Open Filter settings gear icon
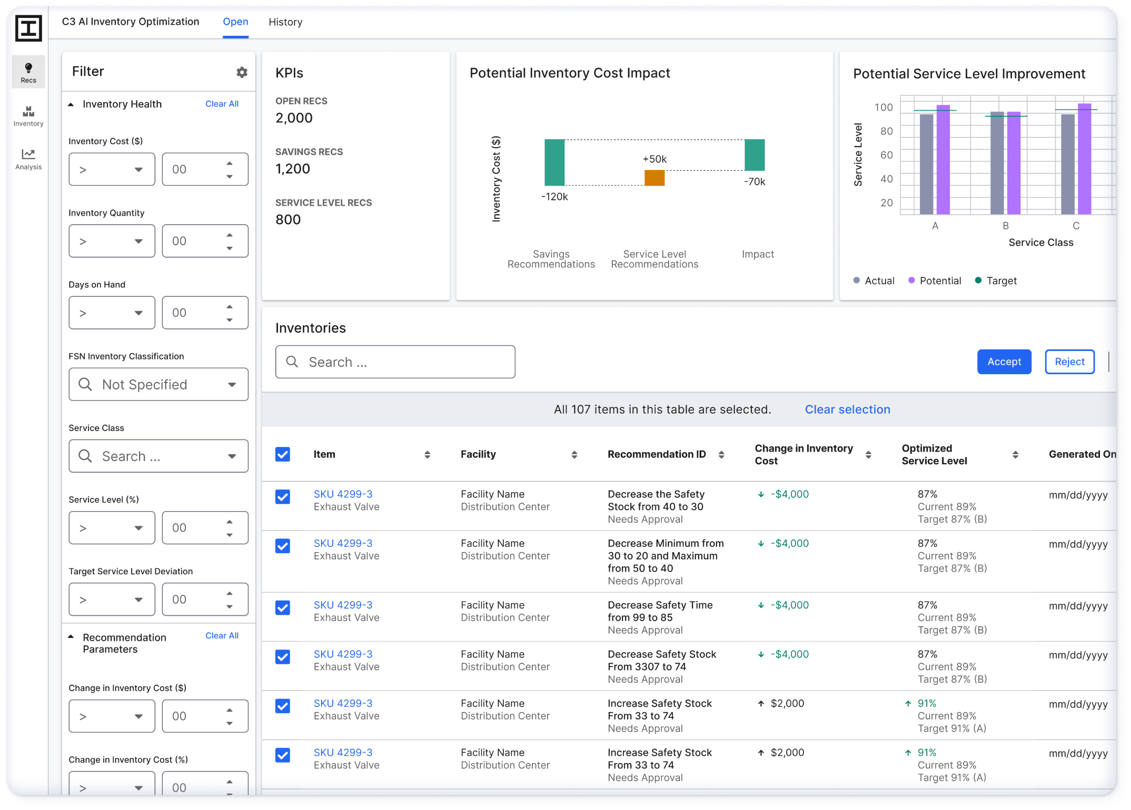The image size is (1131, 810). [242, 72]
